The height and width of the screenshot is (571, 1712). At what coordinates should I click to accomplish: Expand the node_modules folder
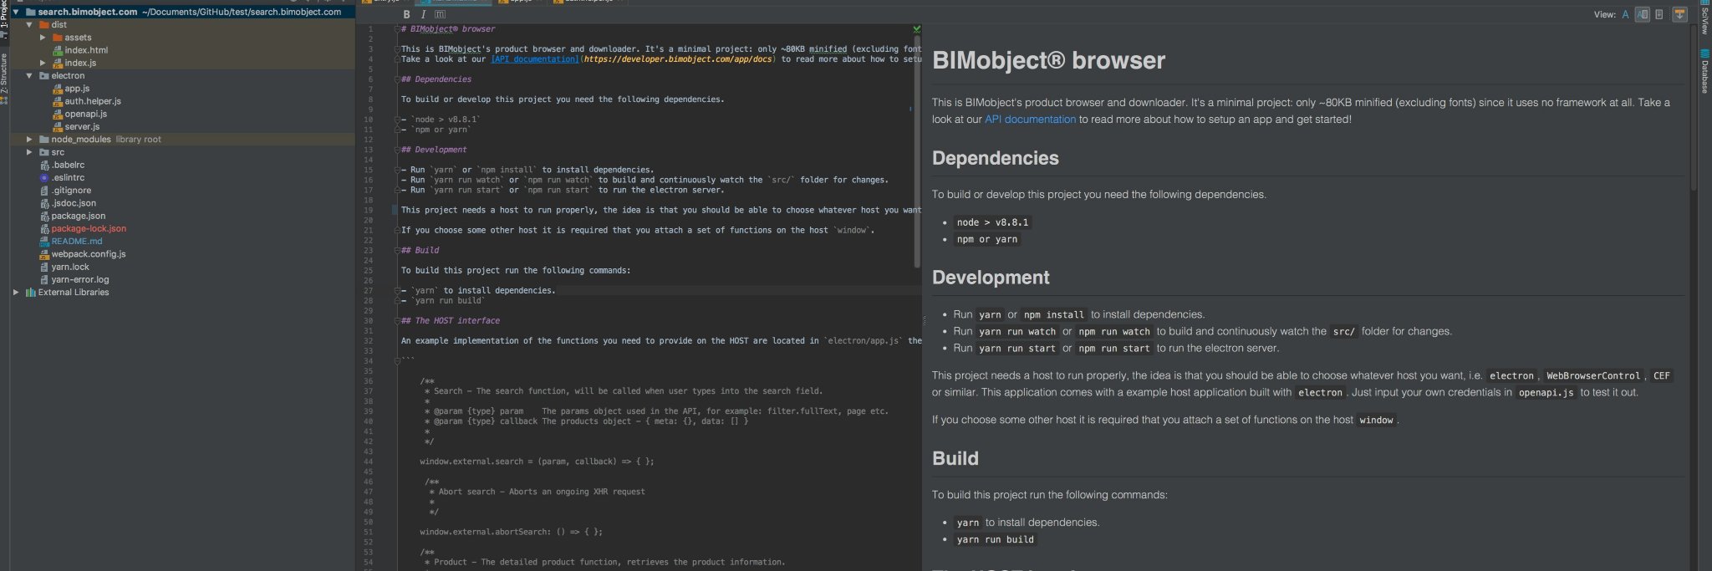(29, 140)
